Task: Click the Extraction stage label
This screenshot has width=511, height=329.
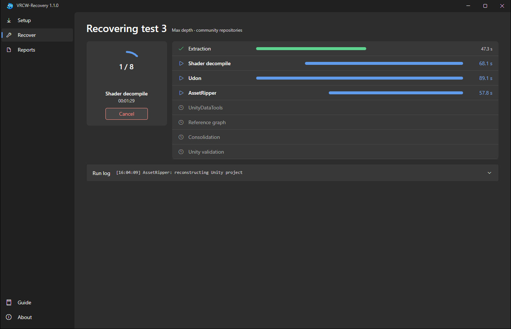Action: coord(199,49)
